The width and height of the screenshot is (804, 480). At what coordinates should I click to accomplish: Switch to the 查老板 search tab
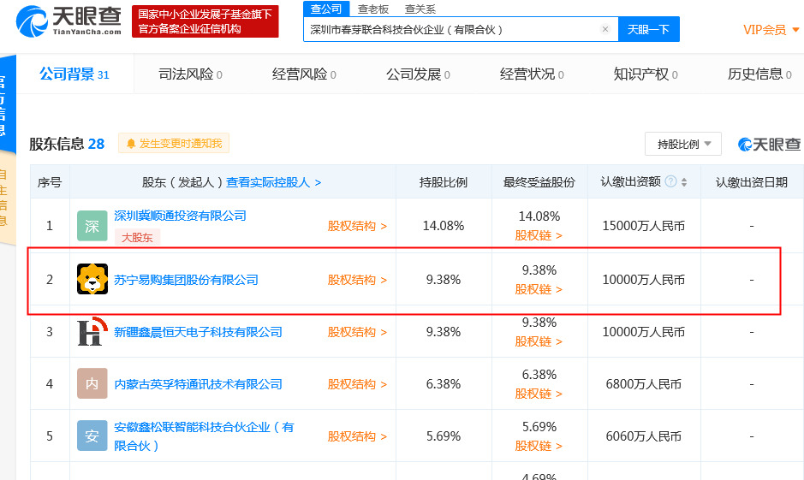(x=373, y=9)
